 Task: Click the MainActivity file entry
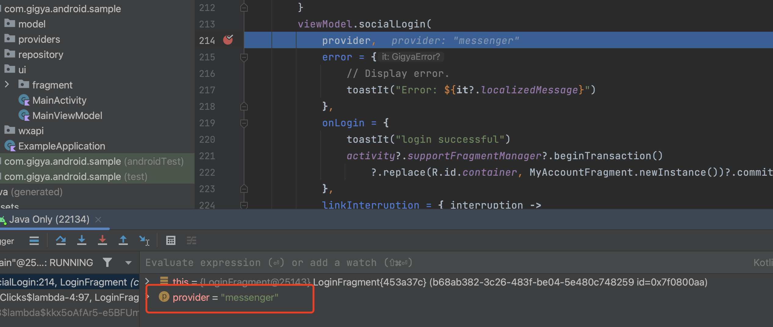60,100
